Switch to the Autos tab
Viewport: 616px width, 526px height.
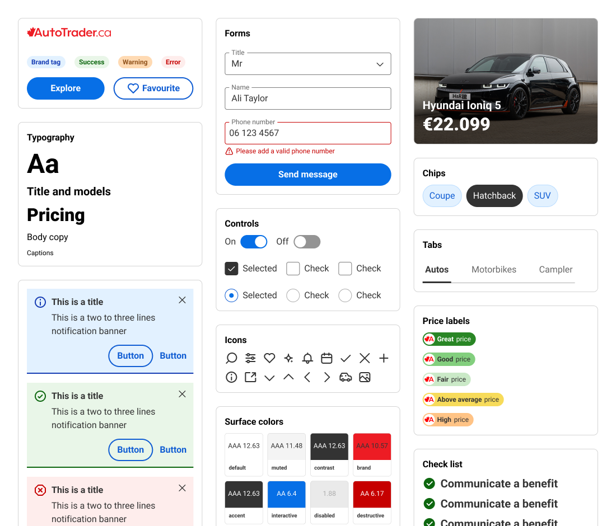pyautogui.click(x=437, y=270)
